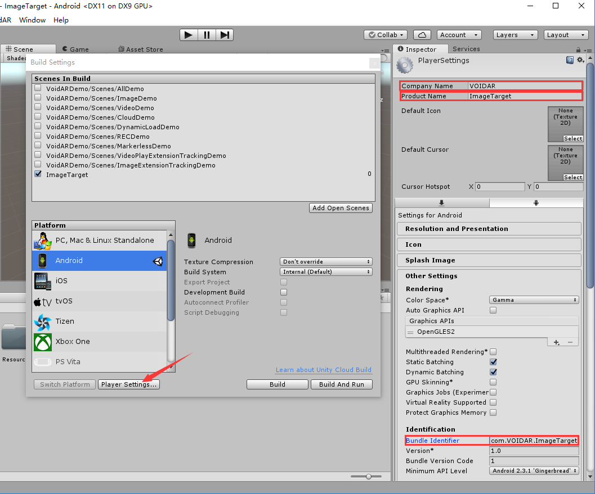Click the Play button in the toolbar
The width and height of the screenshot is (595, 494).
[x=189, y=35]
